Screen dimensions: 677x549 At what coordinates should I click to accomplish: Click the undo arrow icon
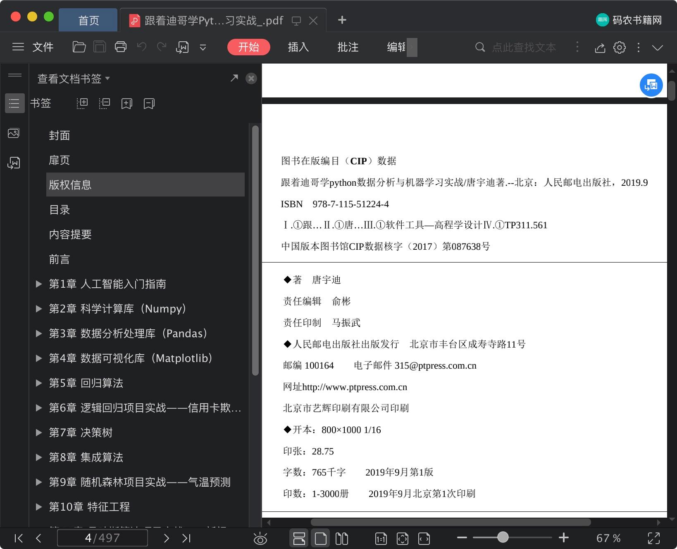(x=142, y=47)
